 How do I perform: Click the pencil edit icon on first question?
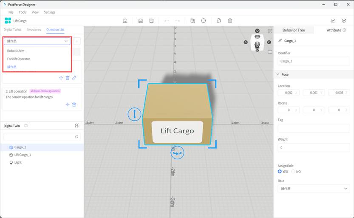pos(74,78)
